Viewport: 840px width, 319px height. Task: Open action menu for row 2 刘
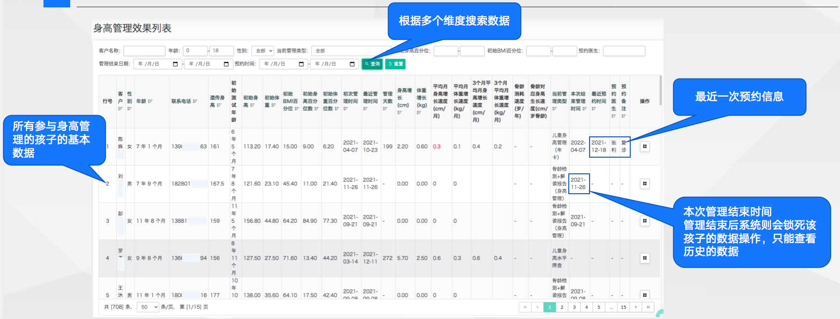[x=645, y=184]
